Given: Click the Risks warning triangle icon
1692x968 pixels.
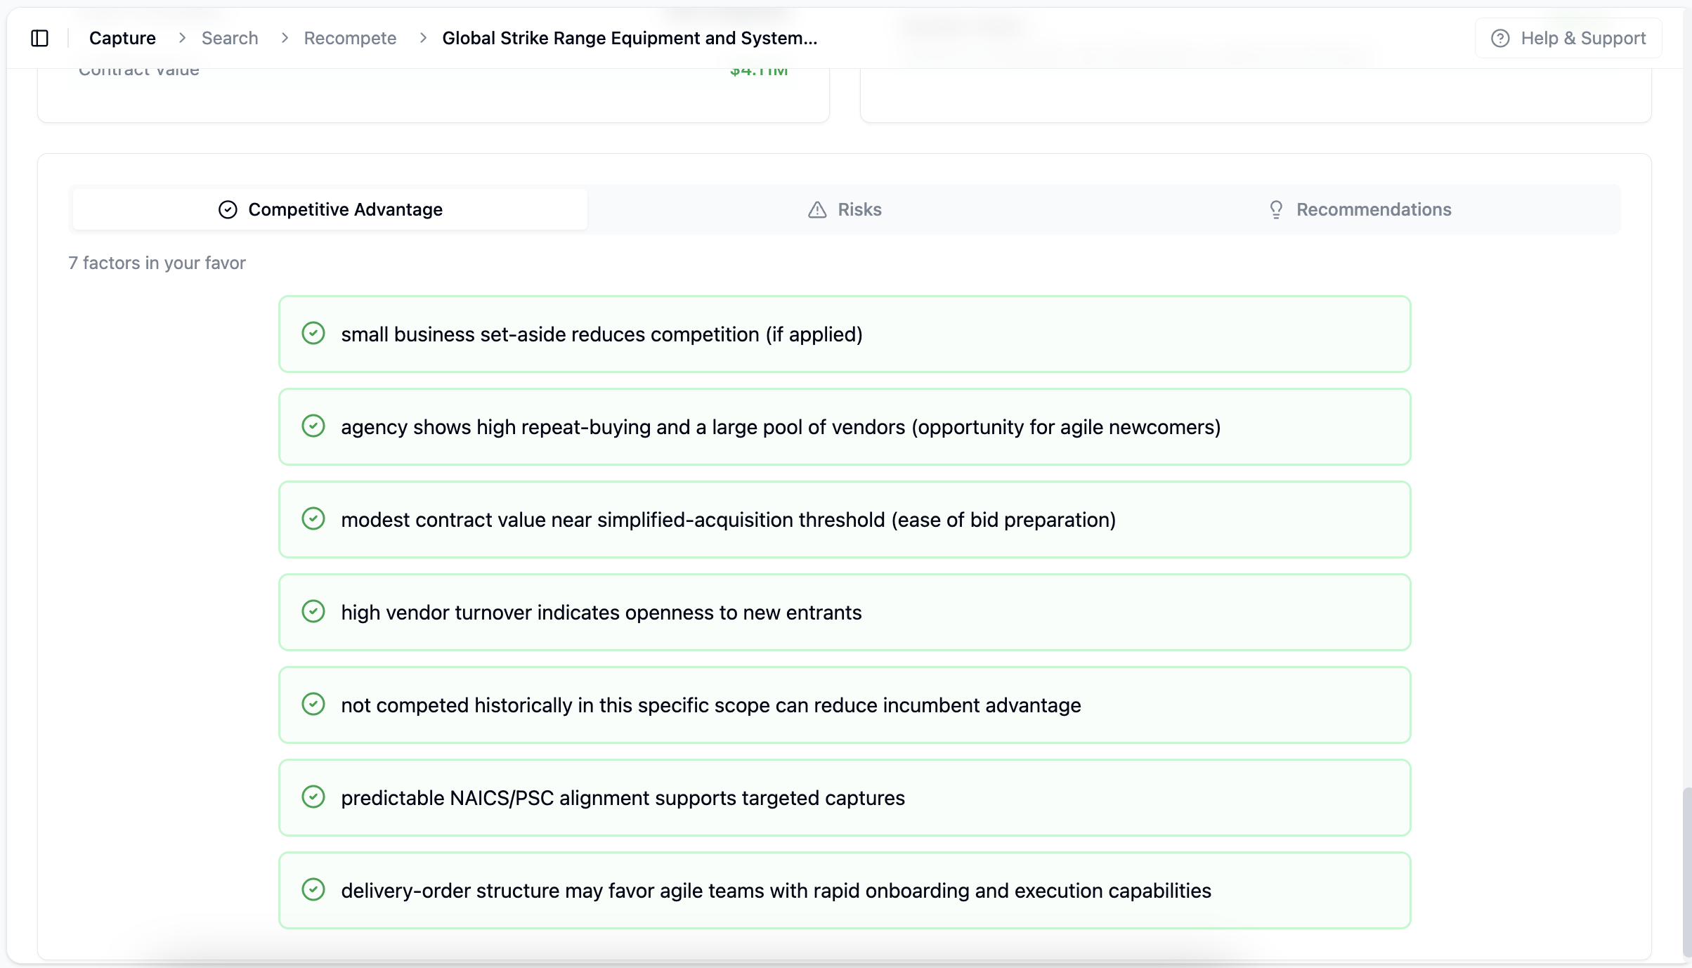Looking at the screenshot, I should pos(817,209).
